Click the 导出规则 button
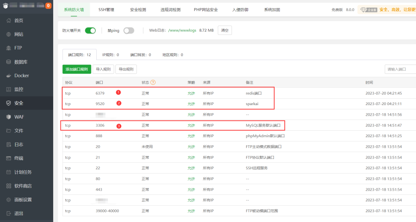Screen dimensions: 416x222 click(x=126, y=69)
